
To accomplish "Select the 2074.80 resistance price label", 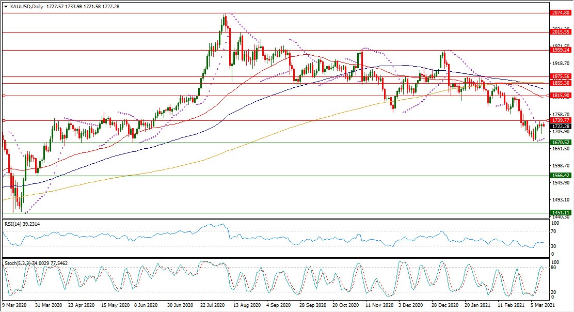I will (x=560, y=13).
